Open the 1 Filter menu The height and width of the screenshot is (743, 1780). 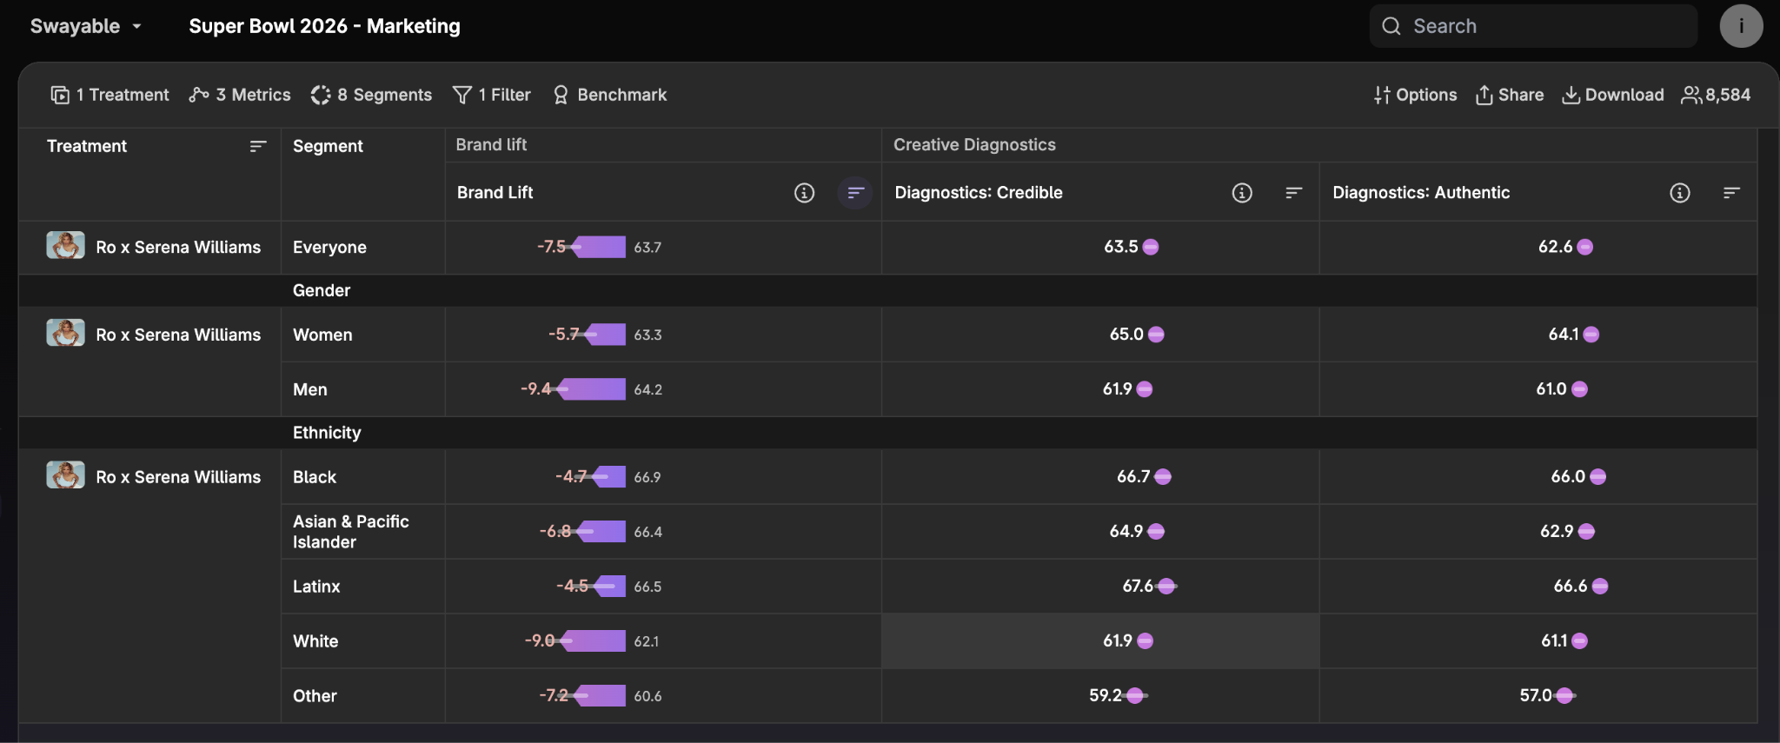pyautogui.click(x=492, y=95)
